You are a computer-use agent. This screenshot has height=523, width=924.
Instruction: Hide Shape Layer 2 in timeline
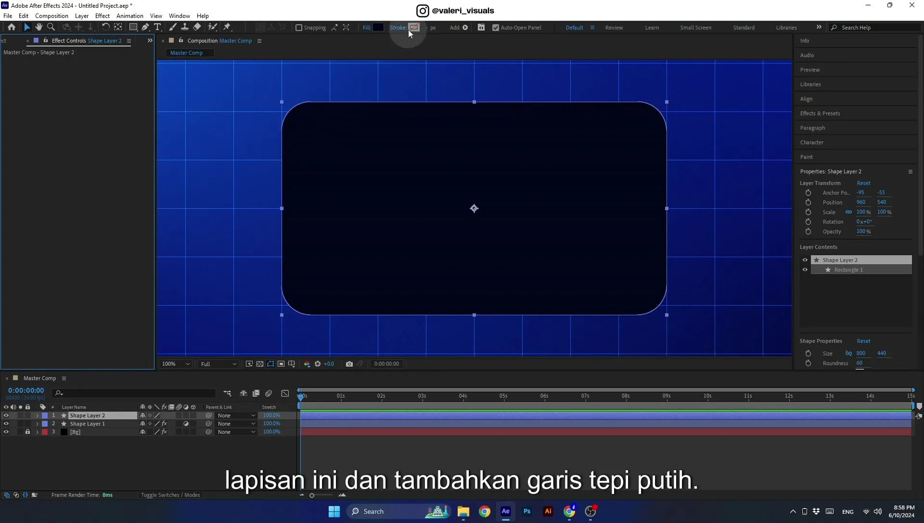[x=6, y=416]
